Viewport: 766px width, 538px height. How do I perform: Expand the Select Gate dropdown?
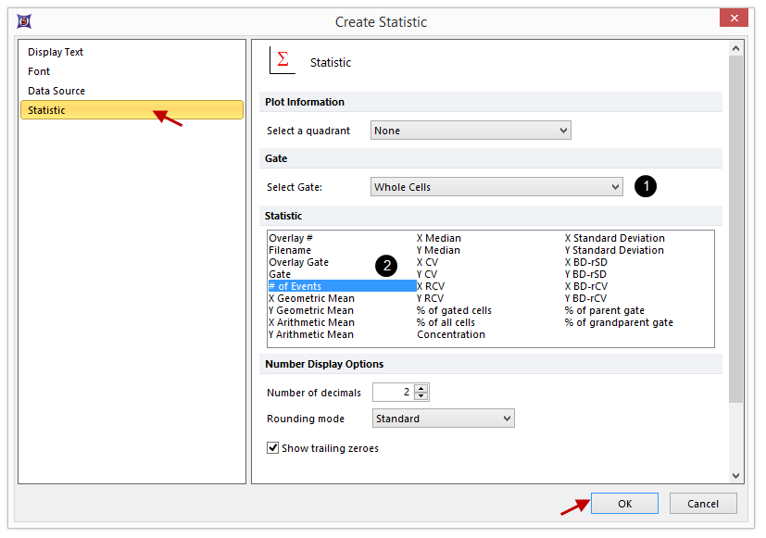(496, 187)
